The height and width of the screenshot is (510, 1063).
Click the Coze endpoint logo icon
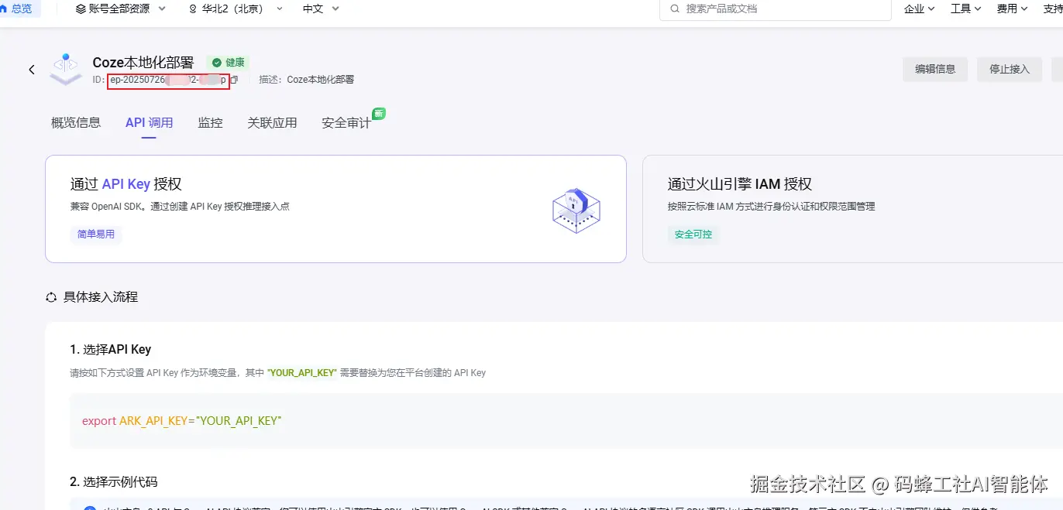pyautogui.click(x=66, y=70)
